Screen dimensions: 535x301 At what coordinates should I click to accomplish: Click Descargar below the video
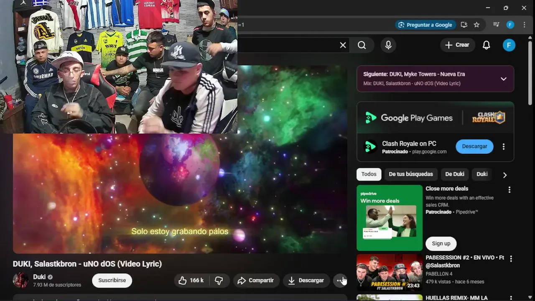[306, 281]
